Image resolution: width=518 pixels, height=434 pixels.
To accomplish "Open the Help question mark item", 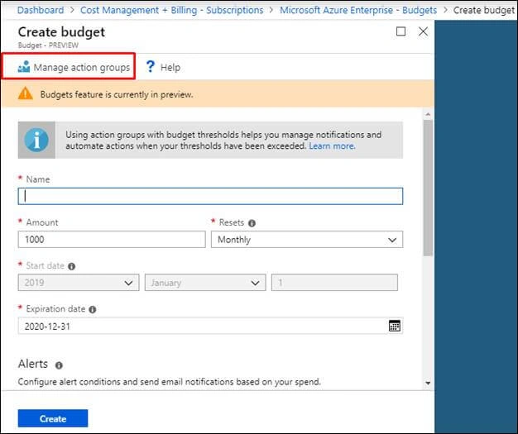I will [x=163, y=67].
